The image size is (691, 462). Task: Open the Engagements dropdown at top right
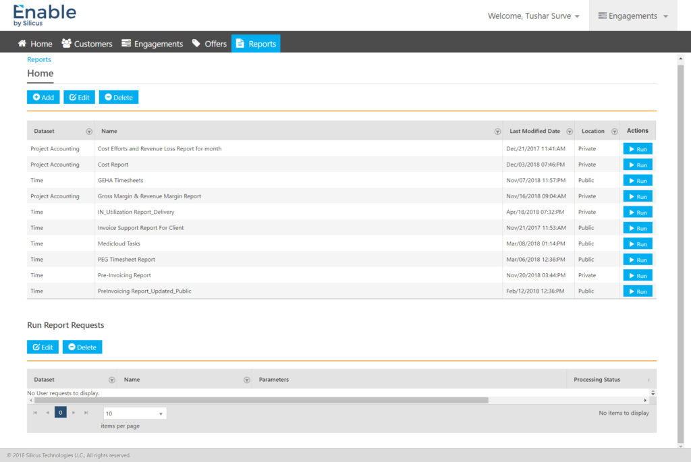pos(633,16)
